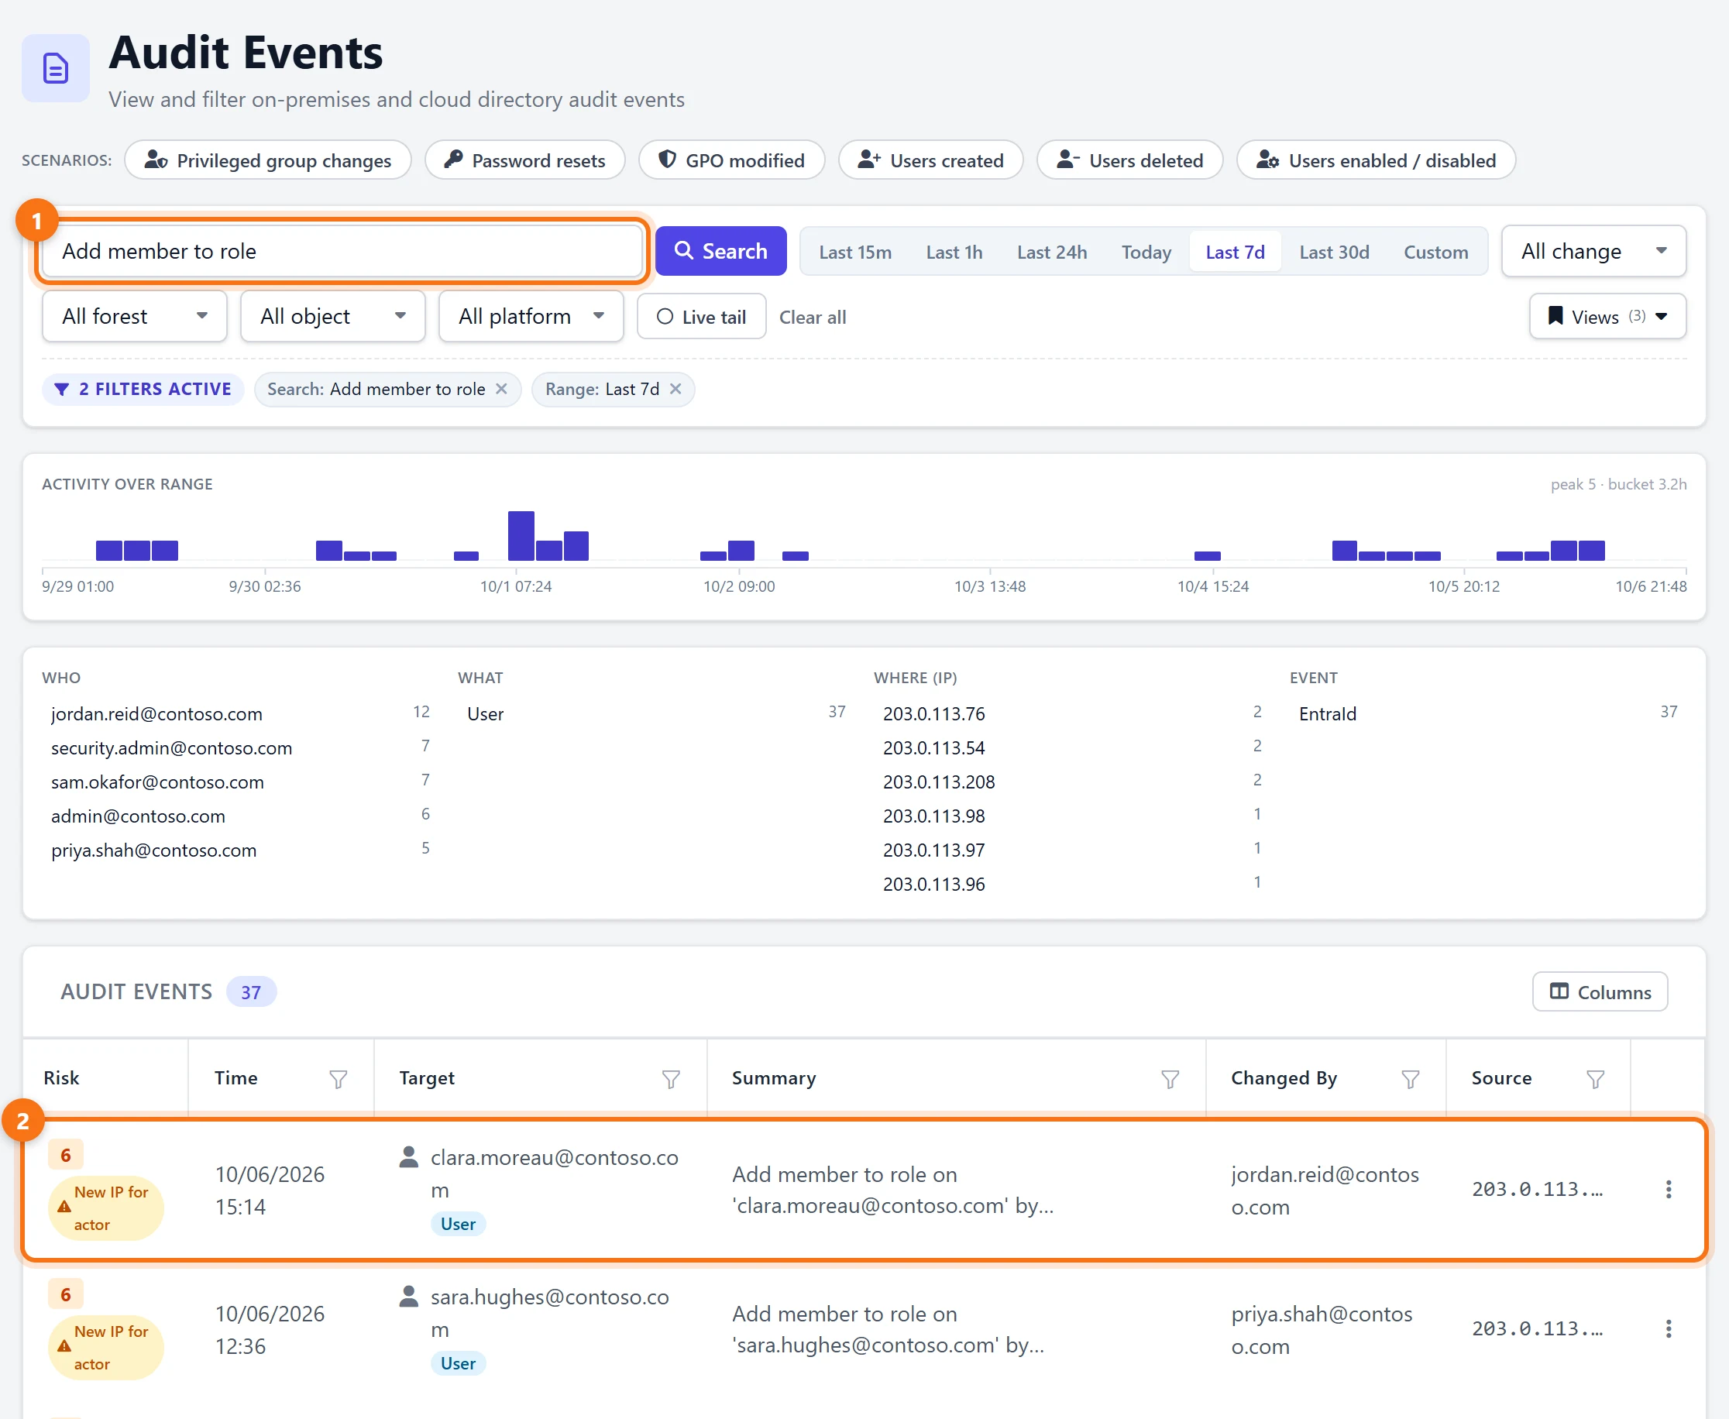Select the Last 24h time range
Image resolution: width=1729 pixels, height=1419 pixels.
(x=1051, y=252)
